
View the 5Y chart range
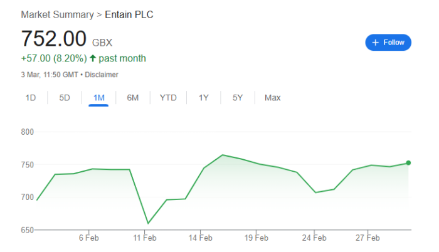[x=238, y=98]
